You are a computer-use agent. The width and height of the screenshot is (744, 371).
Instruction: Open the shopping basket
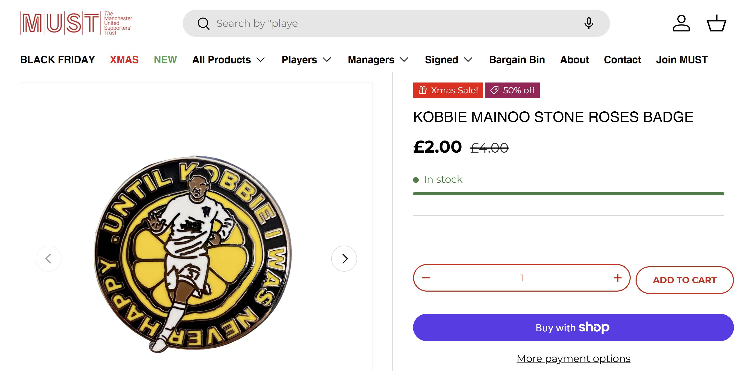(716, 23)
